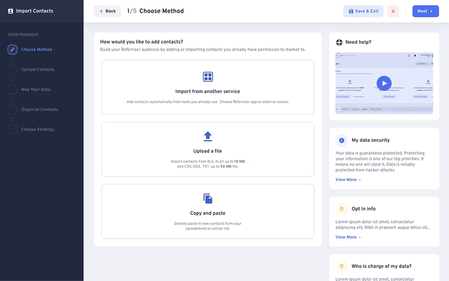Proceed with the Next button

coord(426,11)
